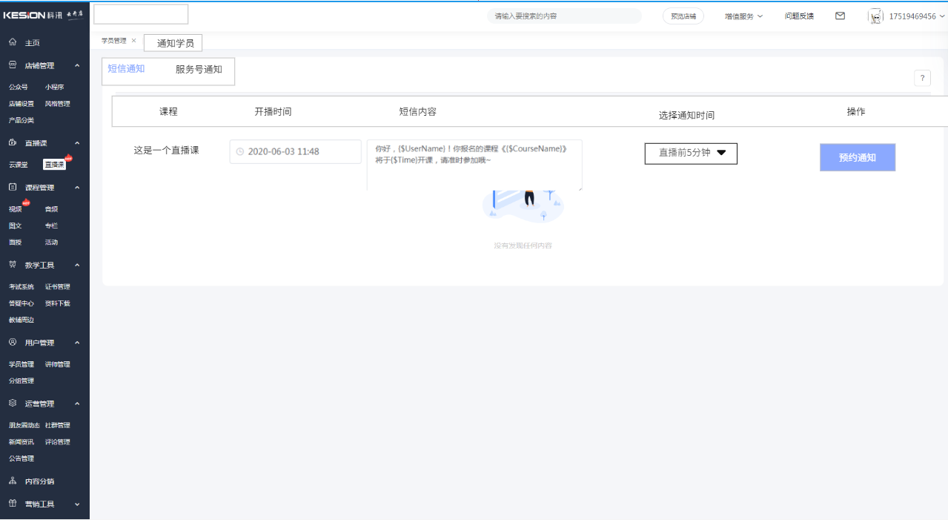Click the 预约通知 button
The width and height of the screenshot is (948, 520).
pyautogui.click(x=857, y=157)
